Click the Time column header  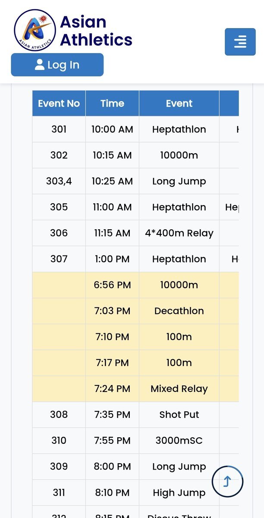112,104
